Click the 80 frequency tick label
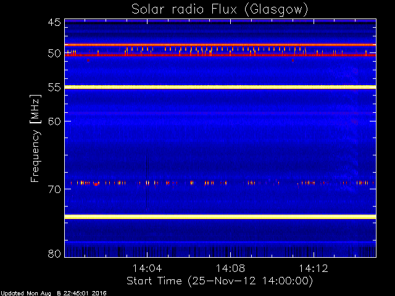Screen dimensions: 395x296 click(54, 253)
